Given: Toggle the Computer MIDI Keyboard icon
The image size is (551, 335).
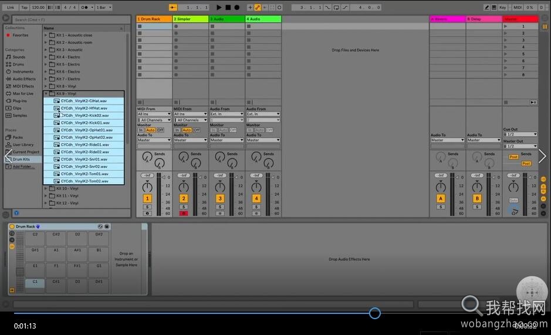Looking at the screenshot, I should coord(493,7).
